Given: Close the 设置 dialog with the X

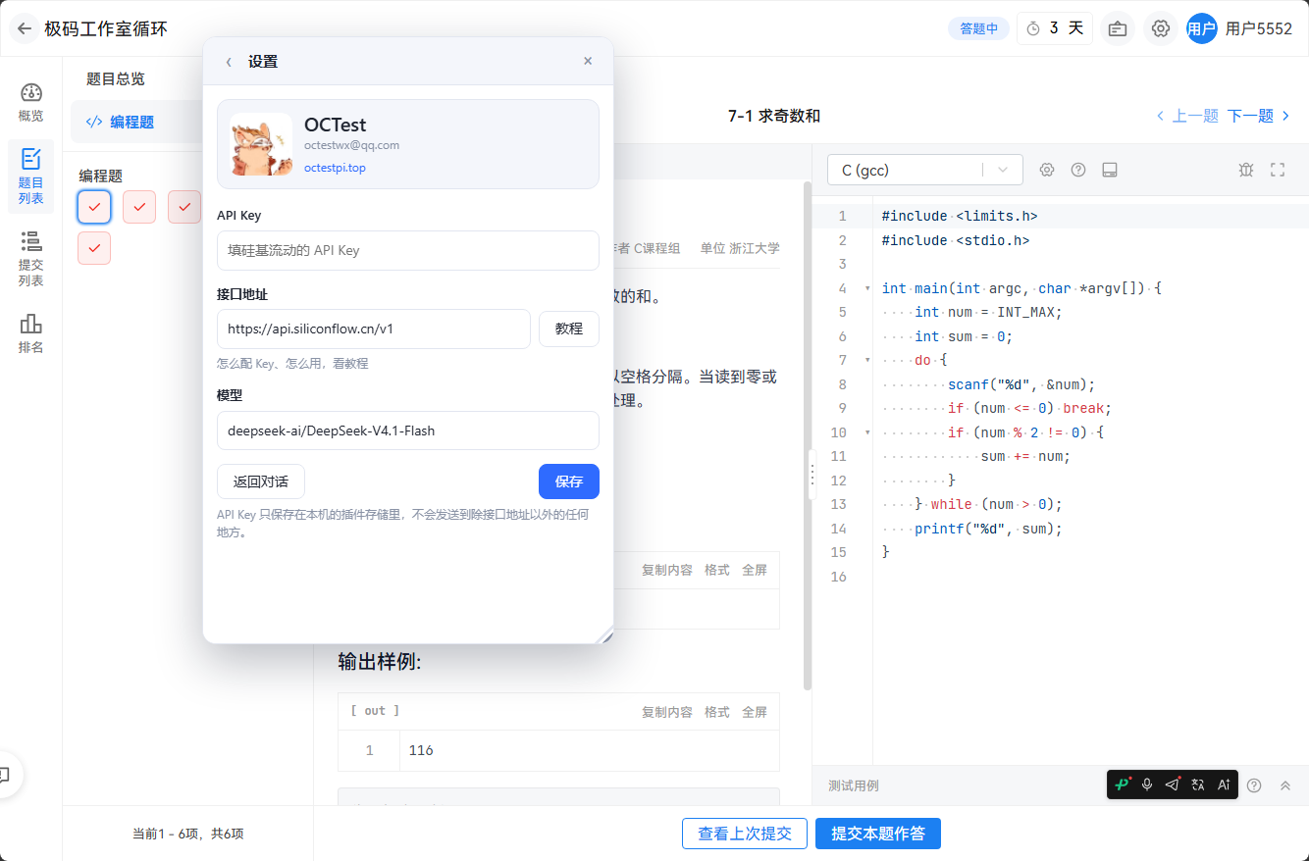Looking at the screenshot, I should pyautogui.click(x=588, y=61).
